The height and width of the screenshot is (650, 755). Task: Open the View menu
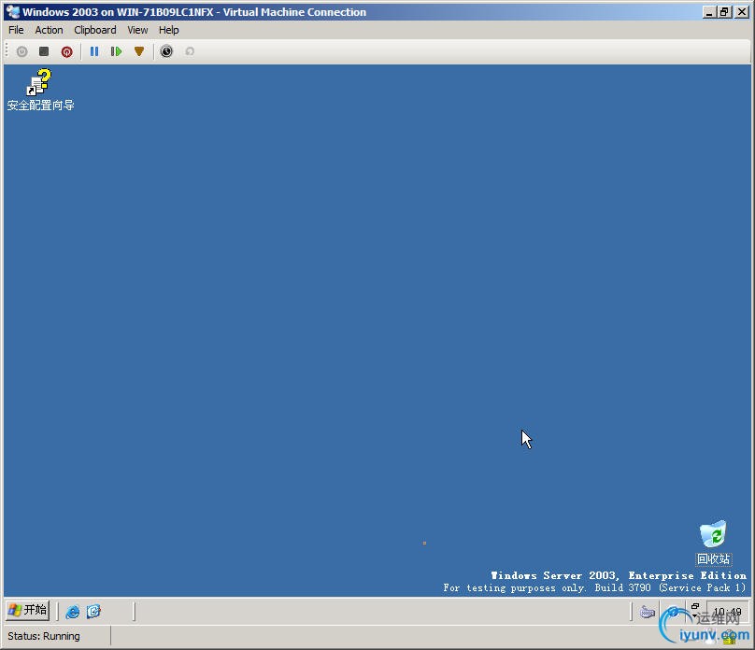(137, 30)
